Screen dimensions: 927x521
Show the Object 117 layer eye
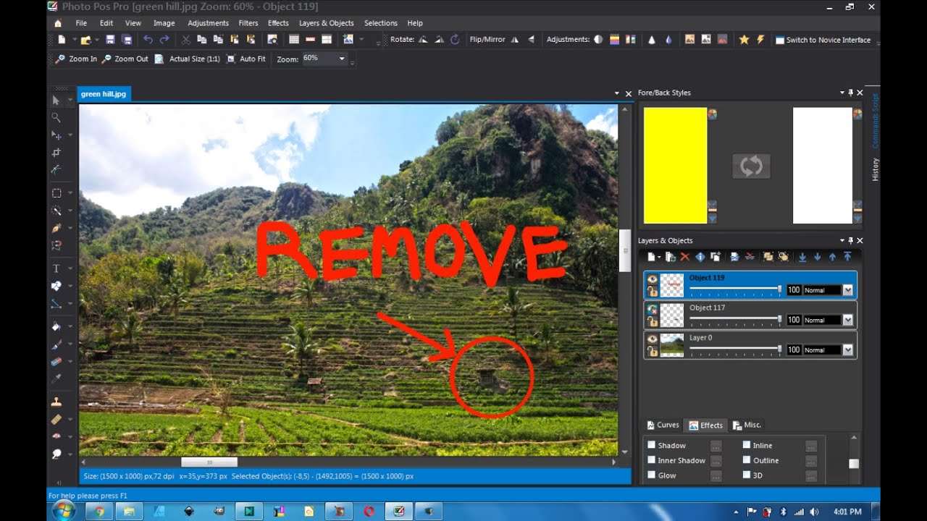pyautogui.click(x=653, y=309)
